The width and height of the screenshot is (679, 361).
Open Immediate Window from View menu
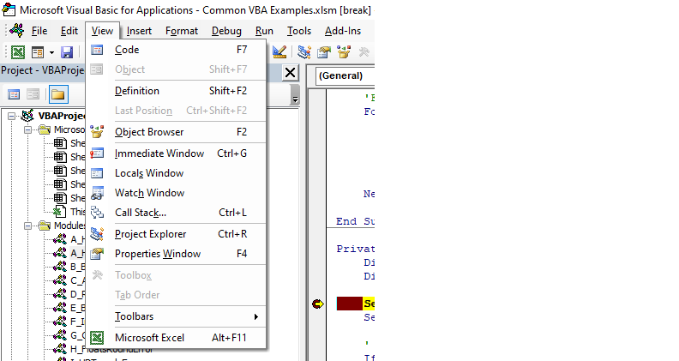176,153
